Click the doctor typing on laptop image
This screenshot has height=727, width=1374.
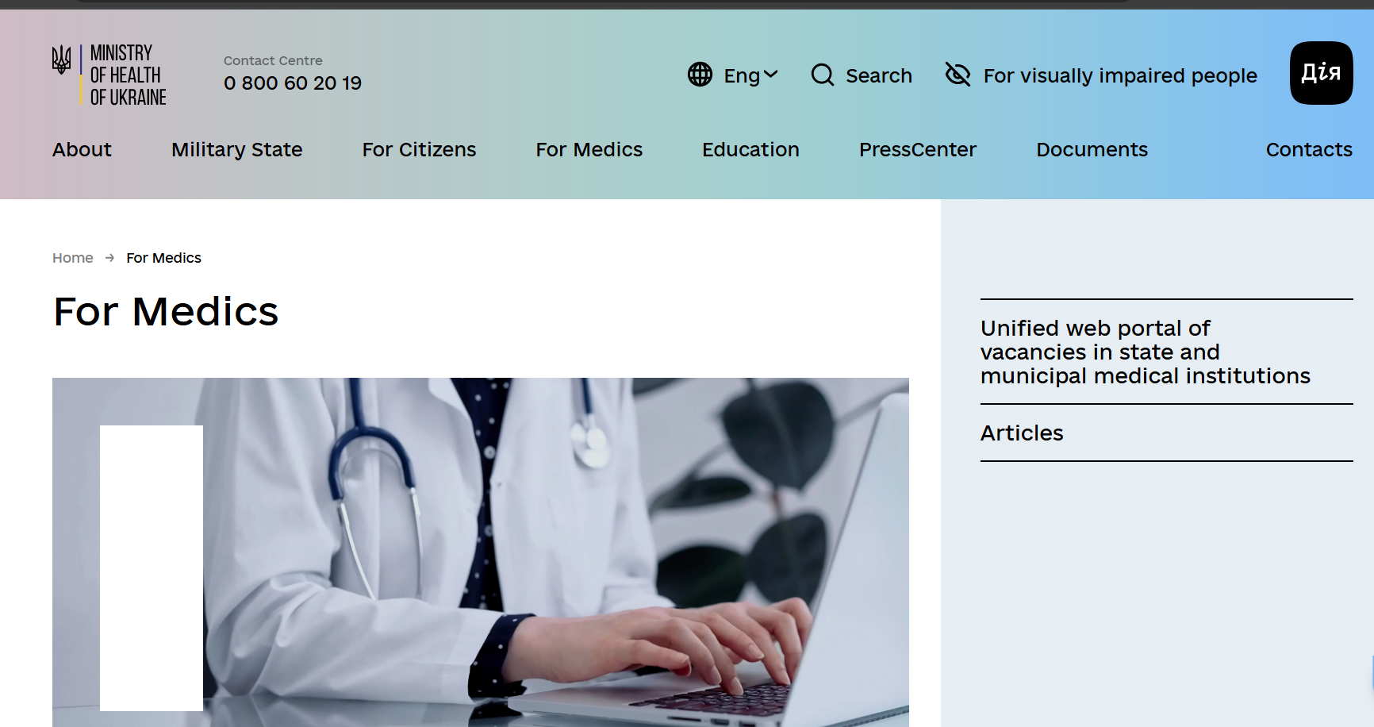click(481, 552)
